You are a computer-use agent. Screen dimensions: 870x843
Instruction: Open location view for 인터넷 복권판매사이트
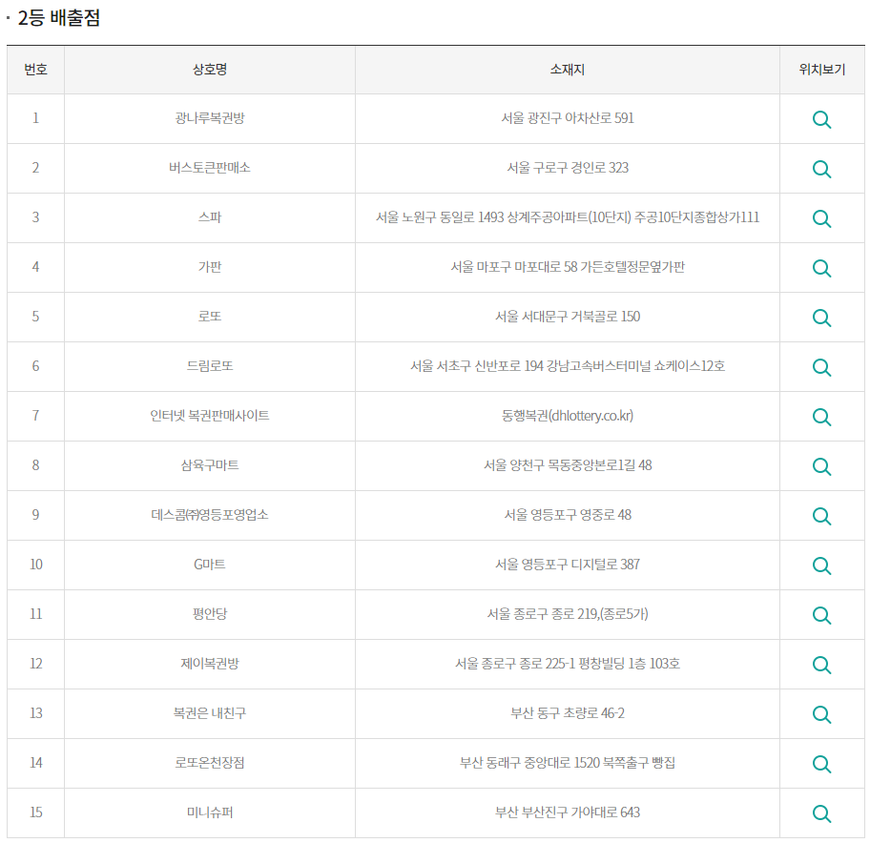pyautogui.click(x=821, y=417)
